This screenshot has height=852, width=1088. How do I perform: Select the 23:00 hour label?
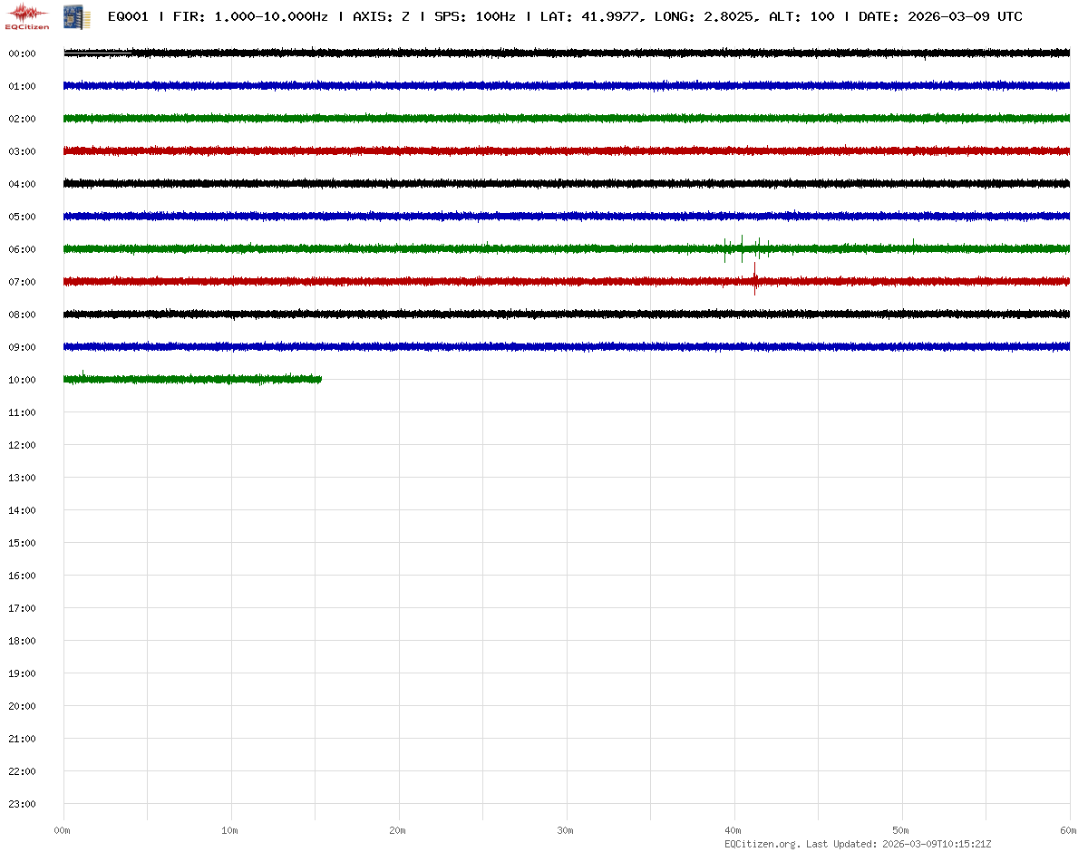point(22,804)
